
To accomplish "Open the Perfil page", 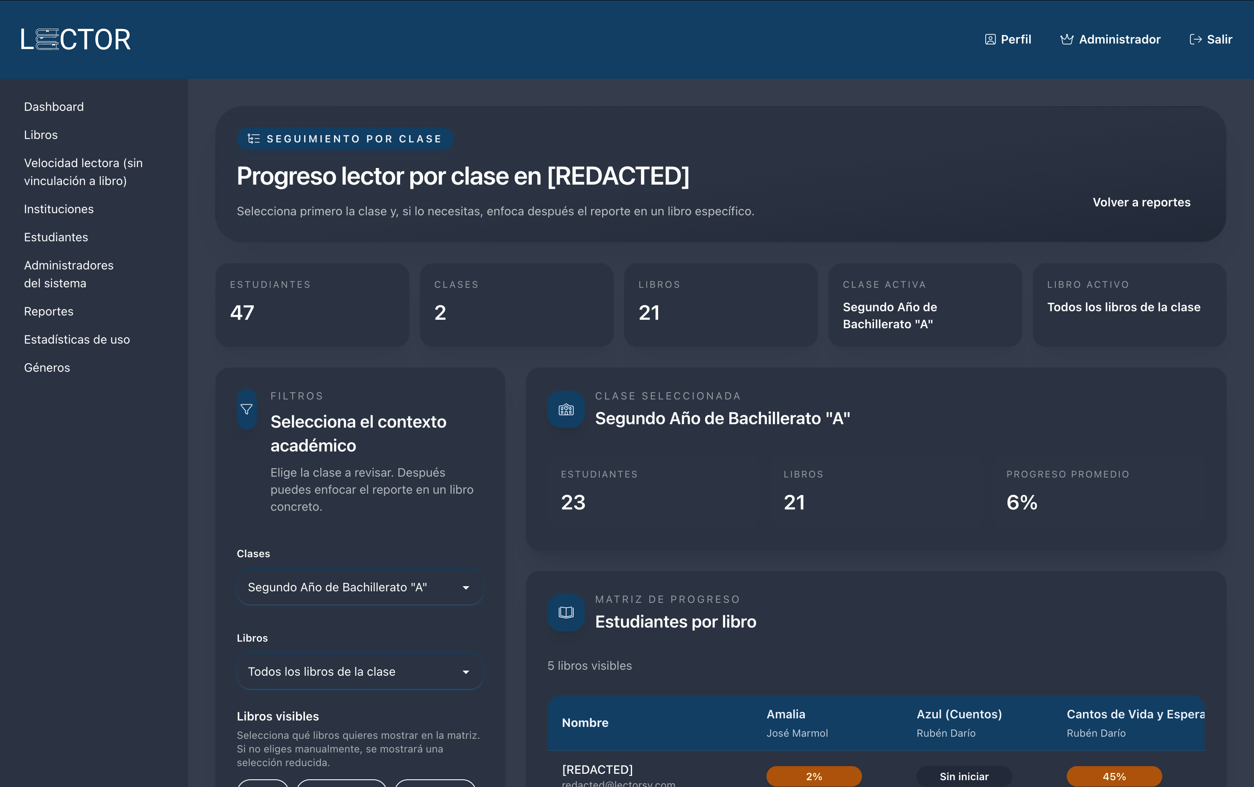I will 1008,40.
